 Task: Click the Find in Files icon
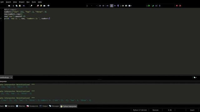pyautogui.click(x=38, y=6)
